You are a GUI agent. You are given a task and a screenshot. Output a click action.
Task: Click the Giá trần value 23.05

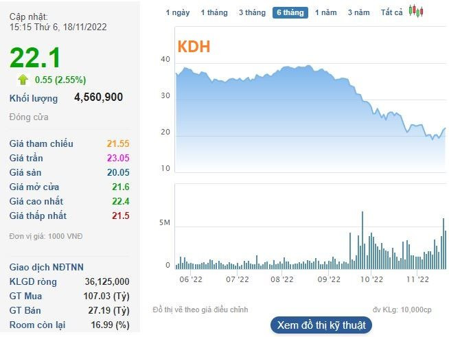coord(118,158)
